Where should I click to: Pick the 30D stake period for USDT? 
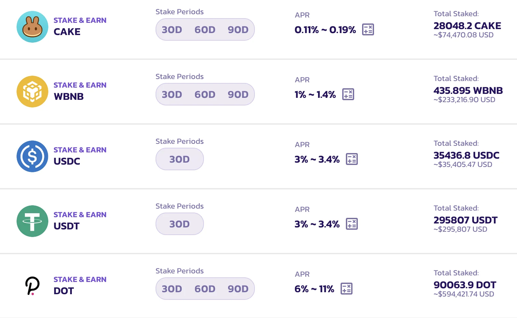pos(179,224)
